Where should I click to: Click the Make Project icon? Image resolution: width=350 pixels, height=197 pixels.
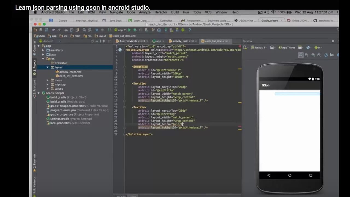point(109,30)
